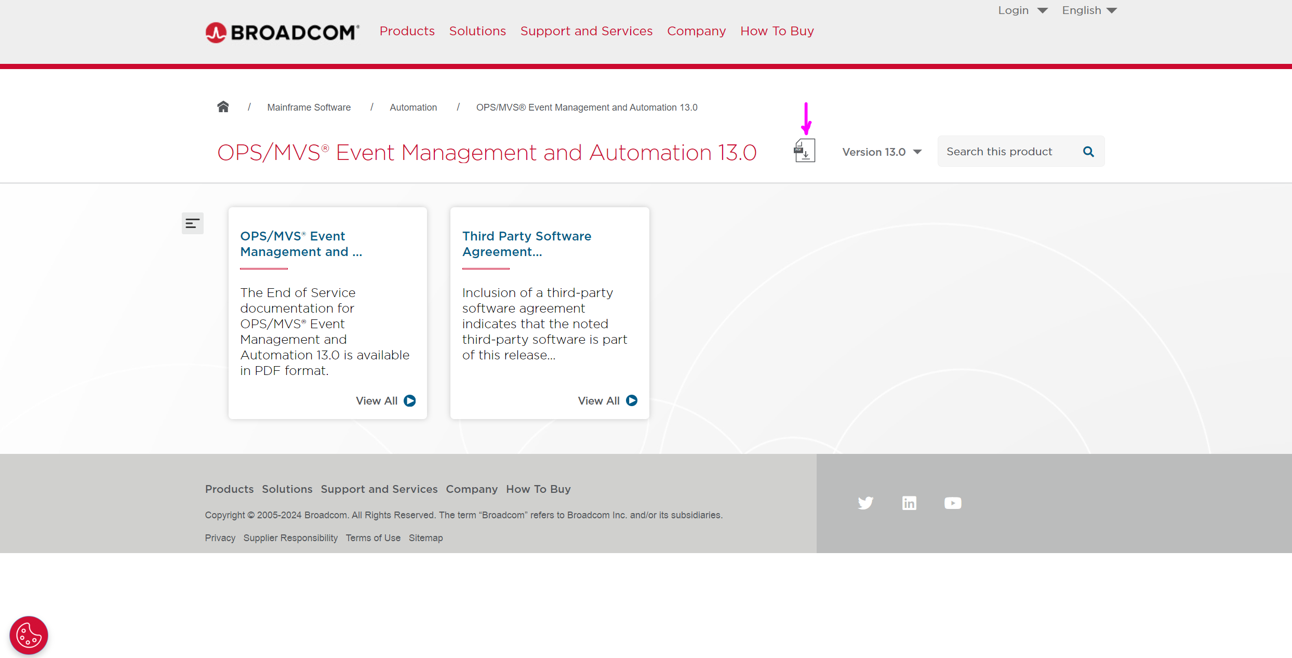Expand the Version 13.0 dropdown

pos(882,152)
